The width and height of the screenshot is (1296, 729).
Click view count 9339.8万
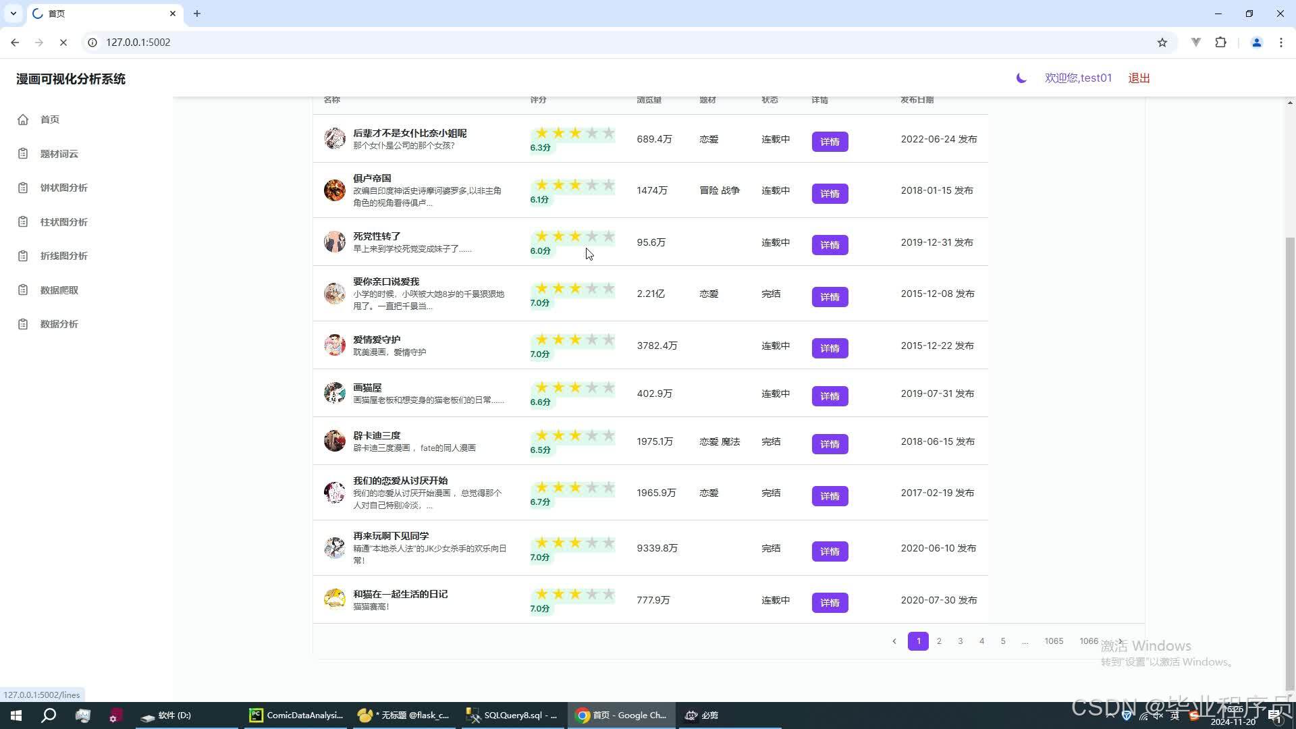(x=657, y=548)
